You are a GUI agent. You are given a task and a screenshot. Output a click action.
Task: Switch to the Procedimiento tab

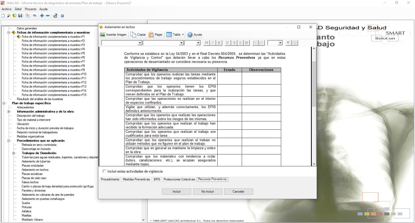tap(110, 179)
